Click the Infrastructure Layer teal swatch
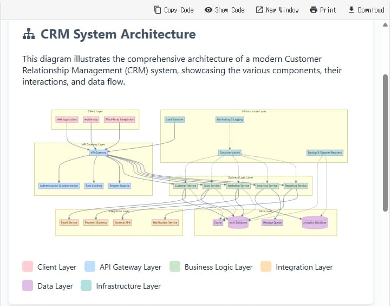This screenshot has width=391, height=306. (86, 286)
